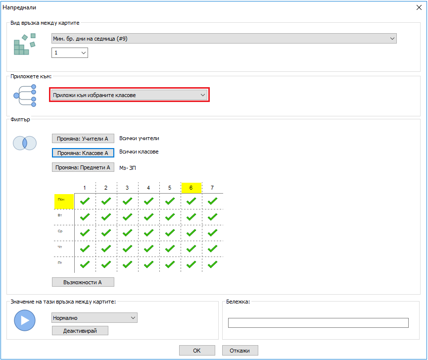The width and height of the screenshot is (428, 360).
Task: Click the 'Промяна: Учители А' button
Action: pos(83,139)
